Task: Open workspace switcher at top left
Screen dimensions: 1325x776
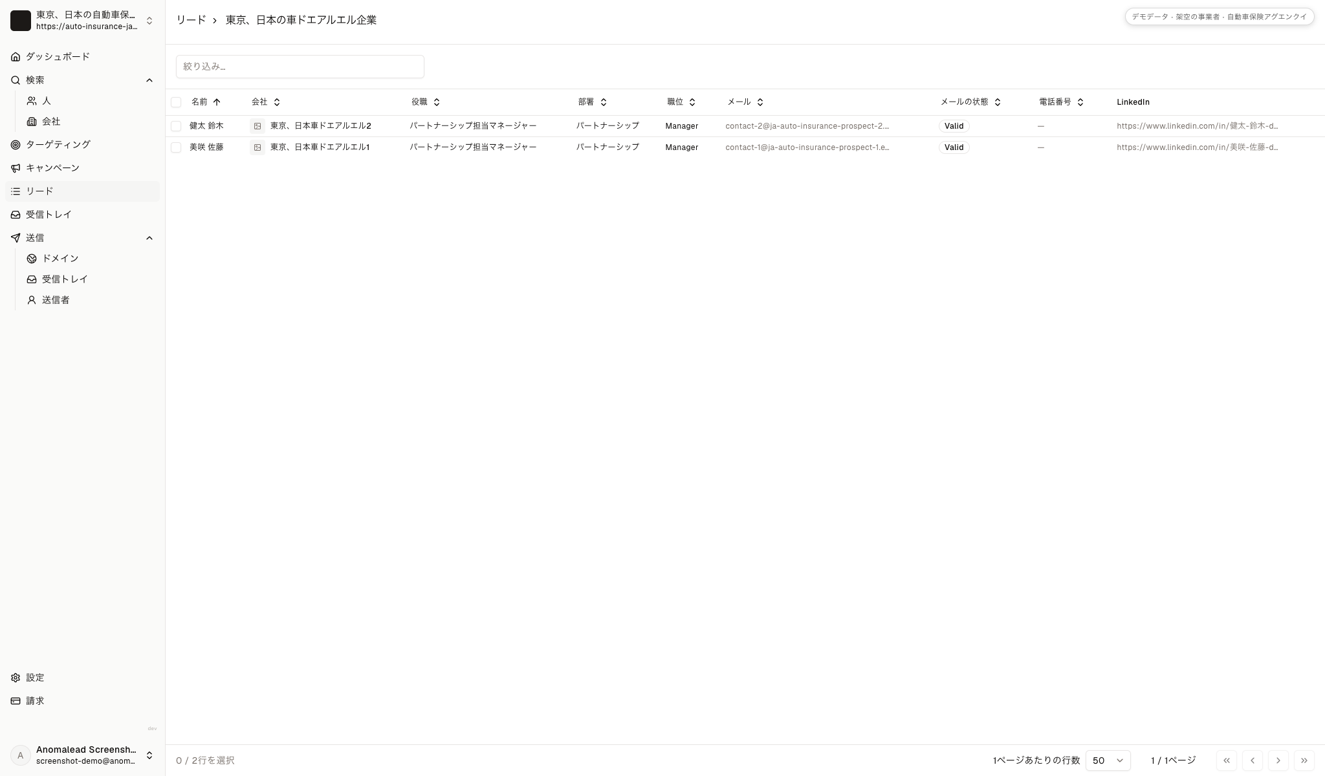Action: tap(82, 21)
